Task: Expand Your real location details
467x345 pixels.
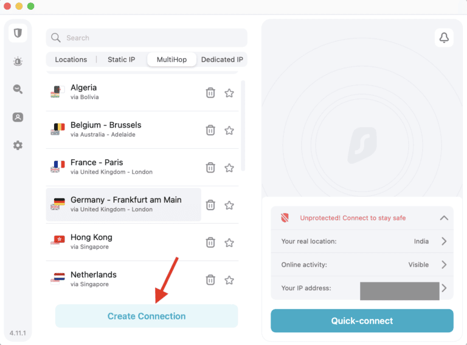Action: (444, 241)
